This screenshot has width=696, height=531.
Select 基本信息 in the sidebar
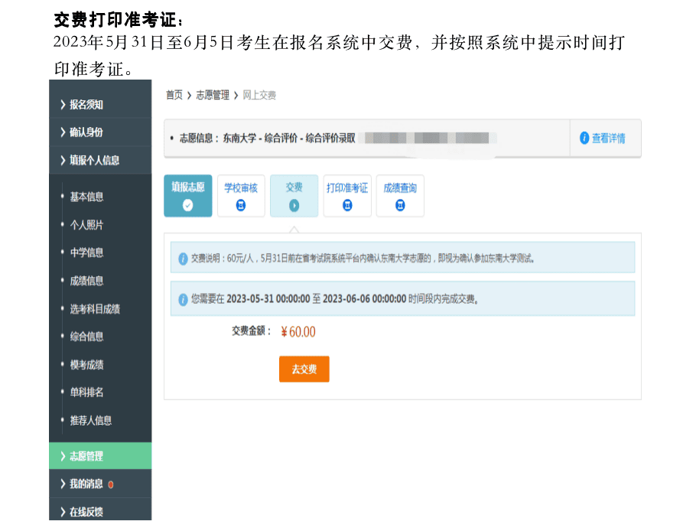(86, 197)
